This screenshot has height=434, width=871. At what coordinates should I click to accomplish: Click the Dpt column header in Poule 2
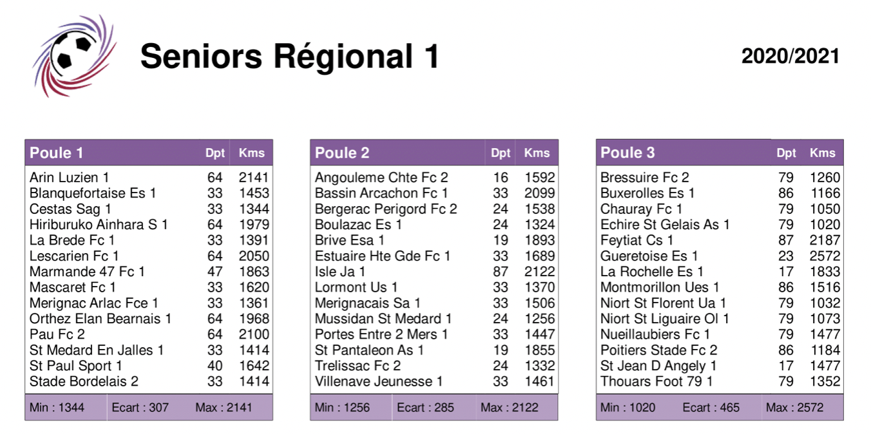(501, 153)
